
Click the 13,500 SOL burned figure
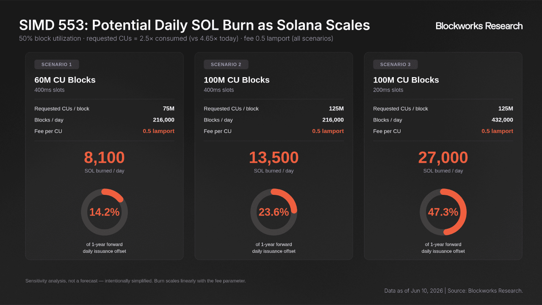(x=274, y=158)
